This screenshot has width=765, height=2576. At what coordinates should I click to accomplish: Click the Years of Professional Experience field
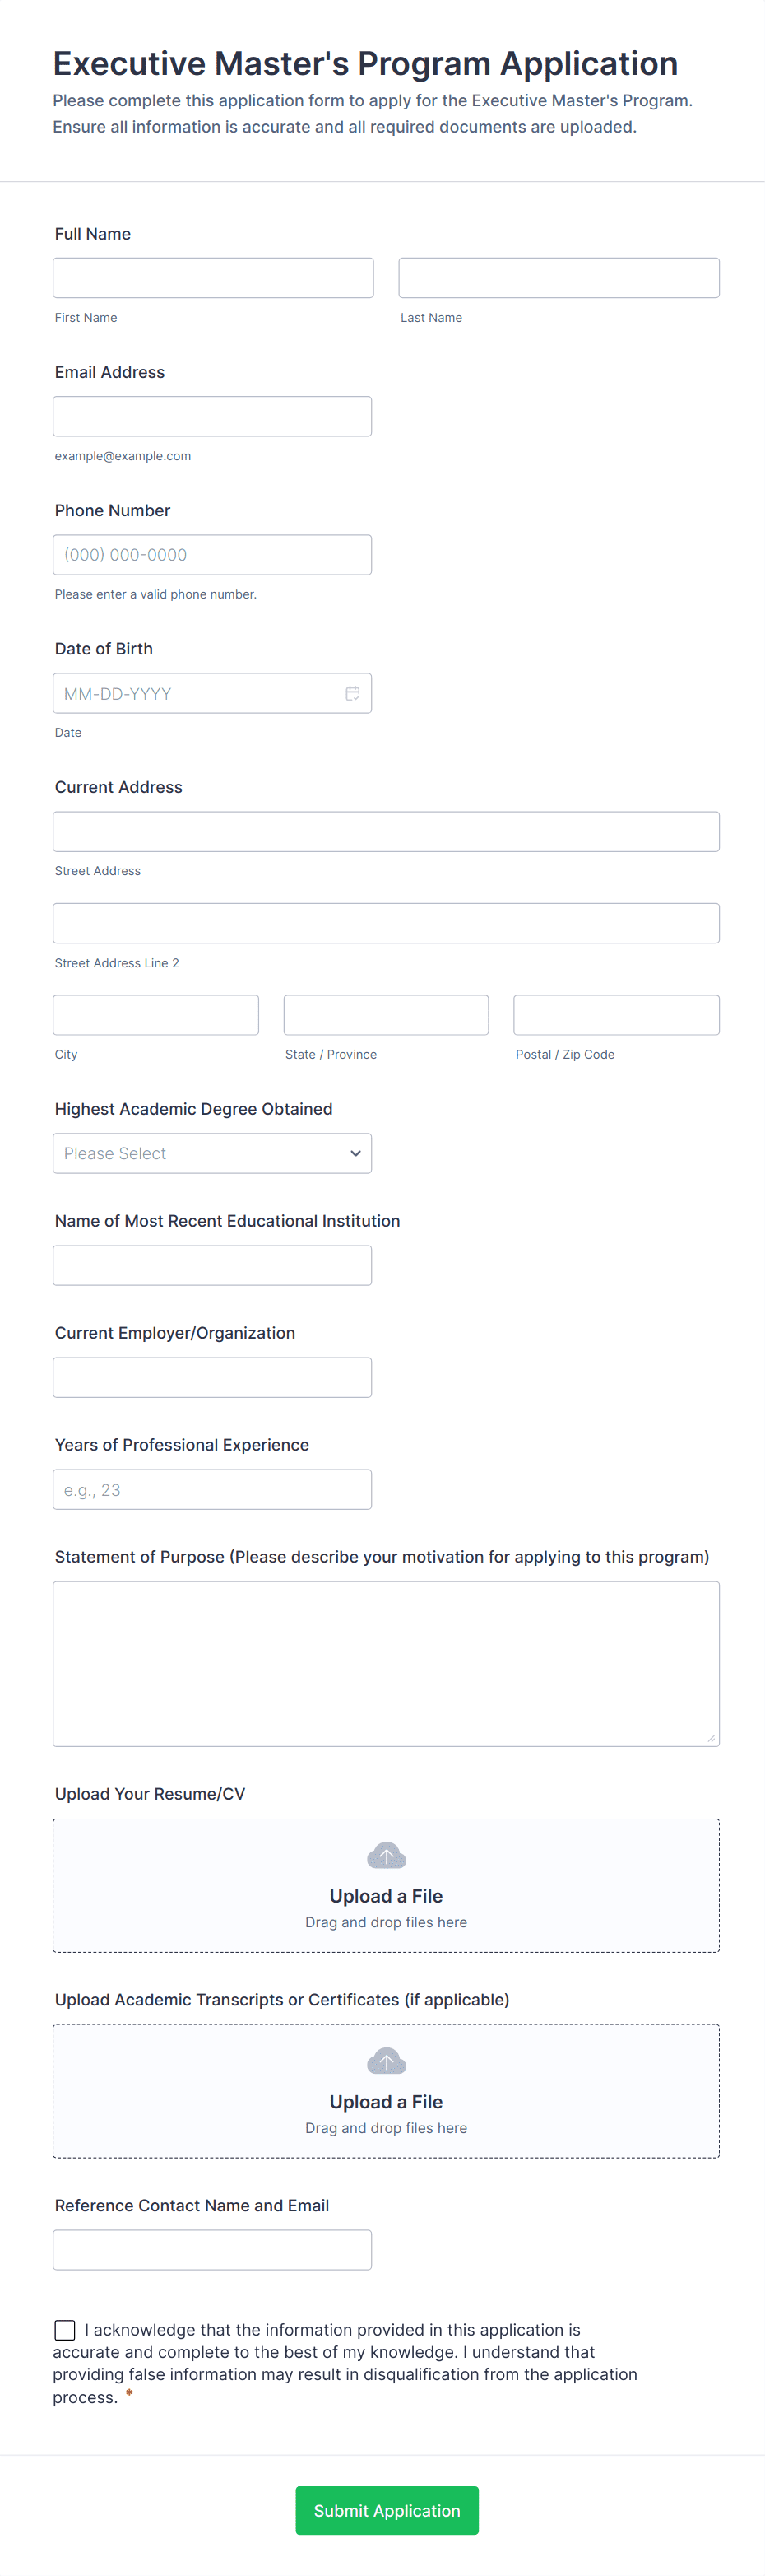211,1489
